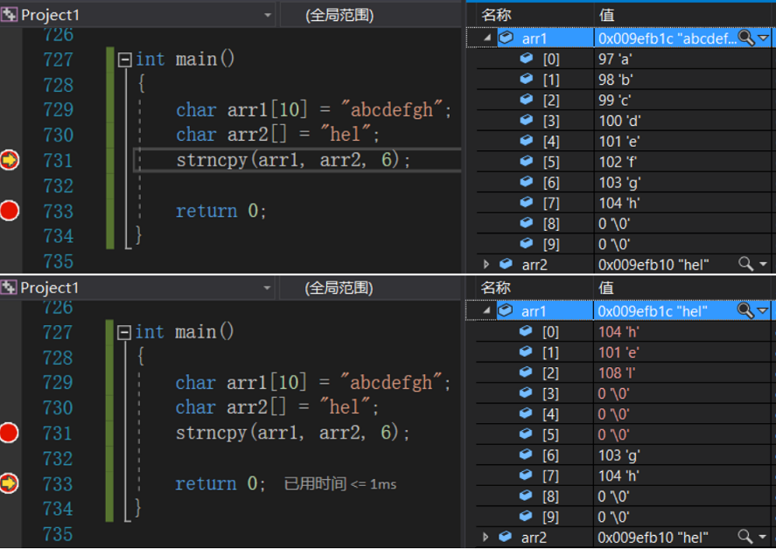Click the value 103 'g' in bottom watch panel

pyautogui.click(x=619, y=455)
